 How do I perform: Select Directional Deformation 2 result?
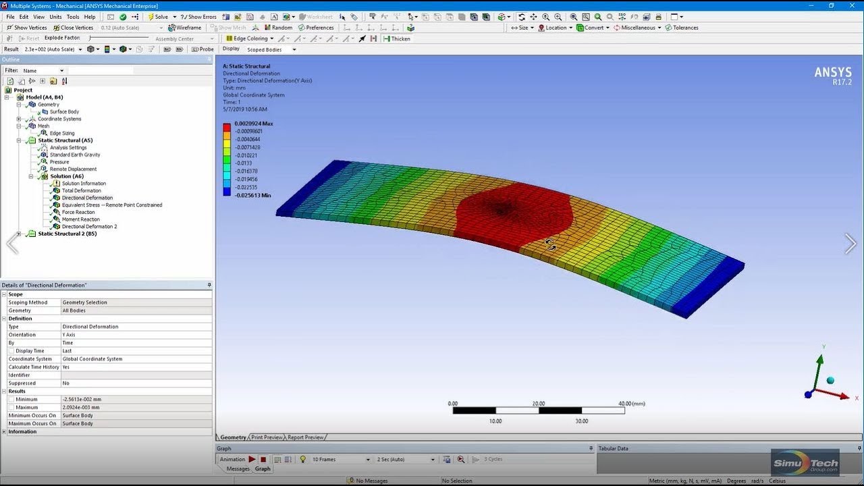click(x=90, y=226)
